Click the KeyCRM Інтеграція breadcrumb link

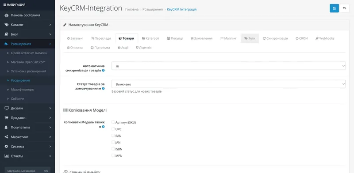click(x=182, y=10)
